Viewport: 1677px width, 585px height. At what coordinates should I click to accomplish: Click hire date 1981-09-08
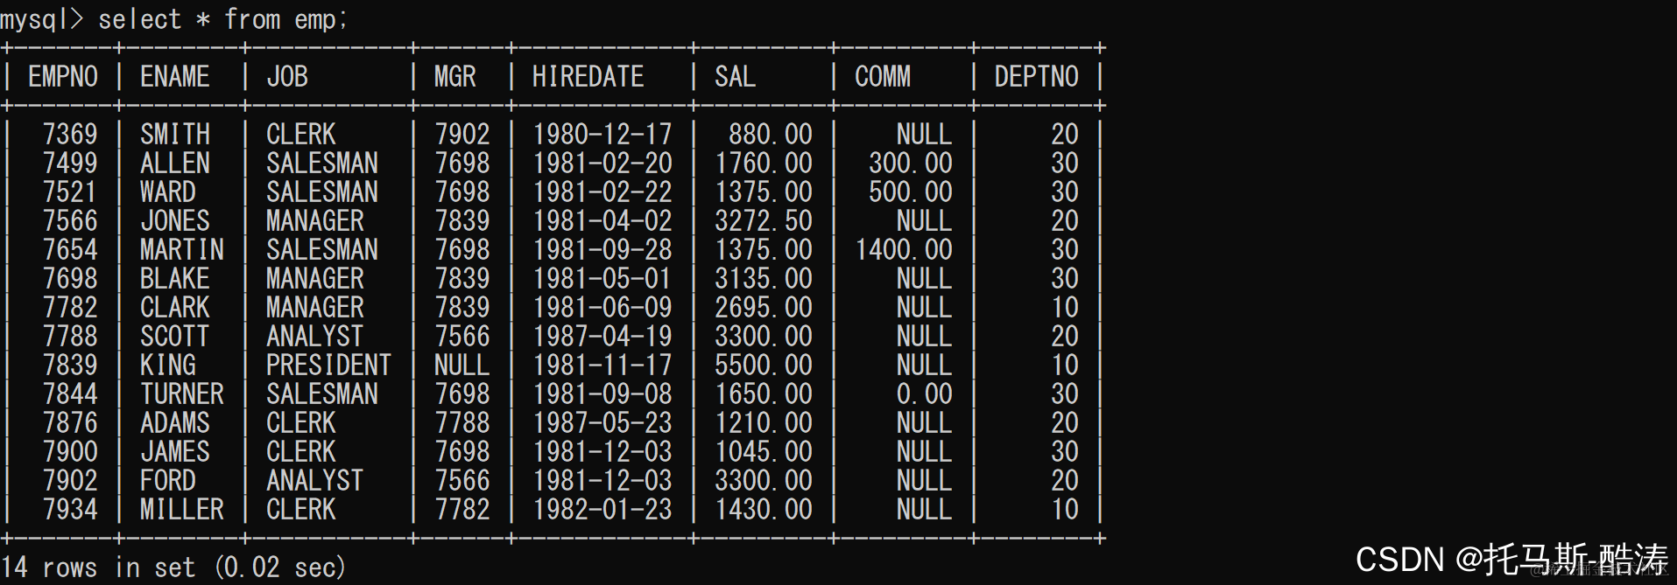[602, 394]
